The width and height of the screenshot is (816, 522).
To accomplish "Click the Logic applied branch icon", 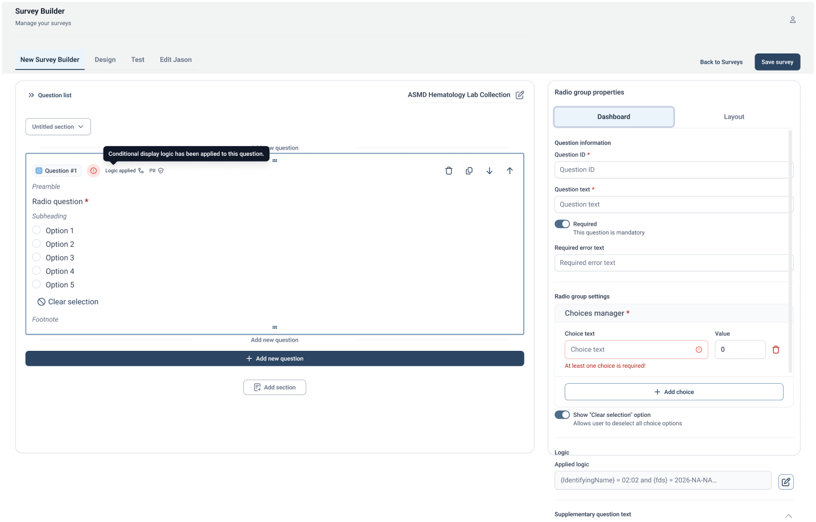I will (x=141, y=171).
